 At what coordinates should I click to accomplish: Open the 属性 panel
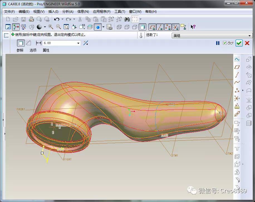pyautogui.click(x=46, y=50)
